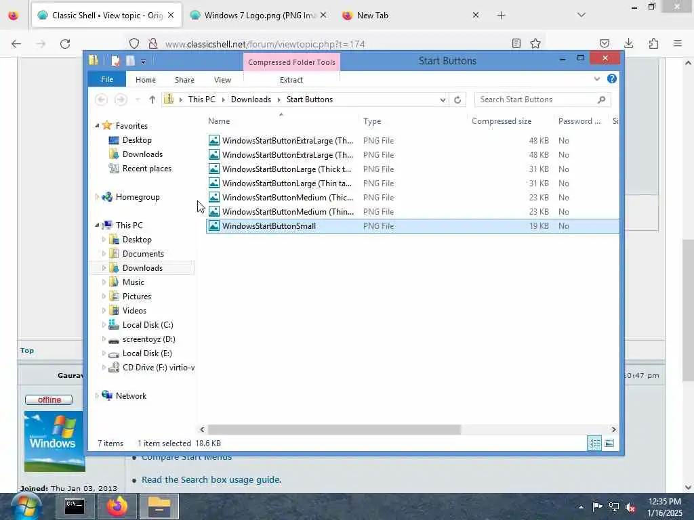Open Explorer Help question mark icon

click(612, 79)
